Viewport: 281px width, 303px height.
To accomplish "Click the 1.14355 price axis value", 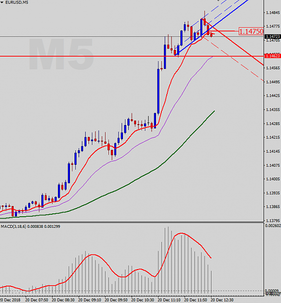I will [x=273, y=110].
